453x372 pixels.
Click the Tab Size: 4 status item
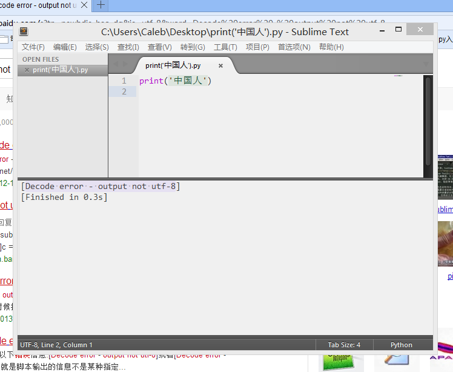[344, 345]
